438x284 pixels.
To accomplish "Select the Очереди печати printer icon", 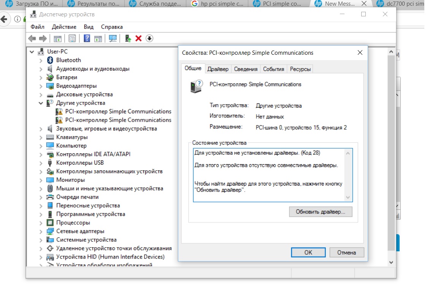I will (50, 197).
